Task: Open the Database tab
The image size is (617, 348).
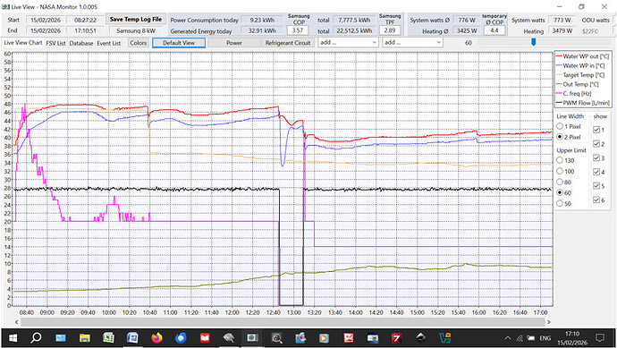Action: (81, 43)
